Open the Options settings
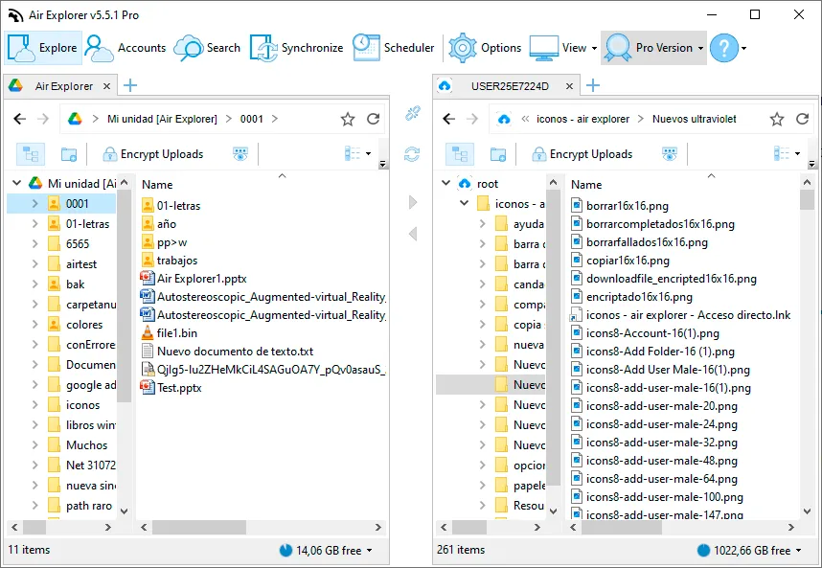 tap(486, 48)
